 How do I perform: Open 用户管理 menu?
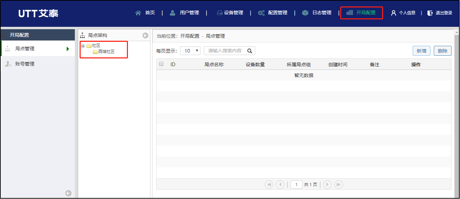(190, 13)
